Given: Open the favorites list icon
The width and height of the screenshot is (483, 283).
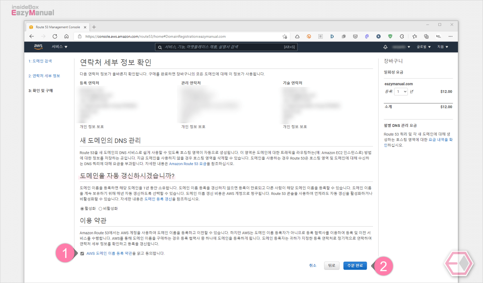Looking at the screenshot, I should coord(415,36).
